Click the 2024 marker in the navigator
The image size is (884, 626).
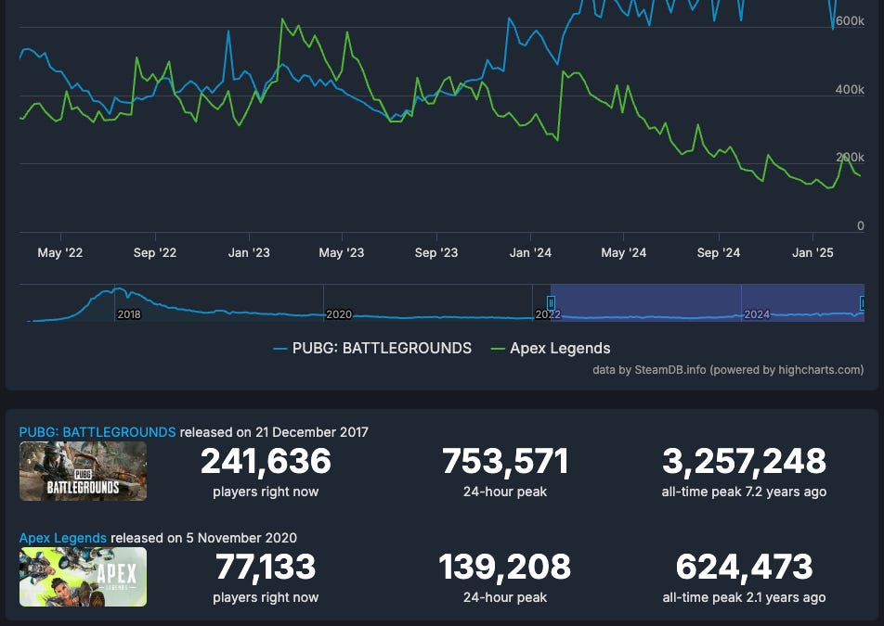point(757,314)
